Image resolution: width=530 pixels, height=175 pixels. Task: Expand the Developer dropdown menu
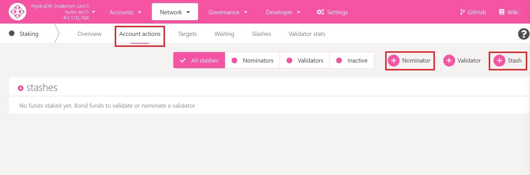pos(283,12)
